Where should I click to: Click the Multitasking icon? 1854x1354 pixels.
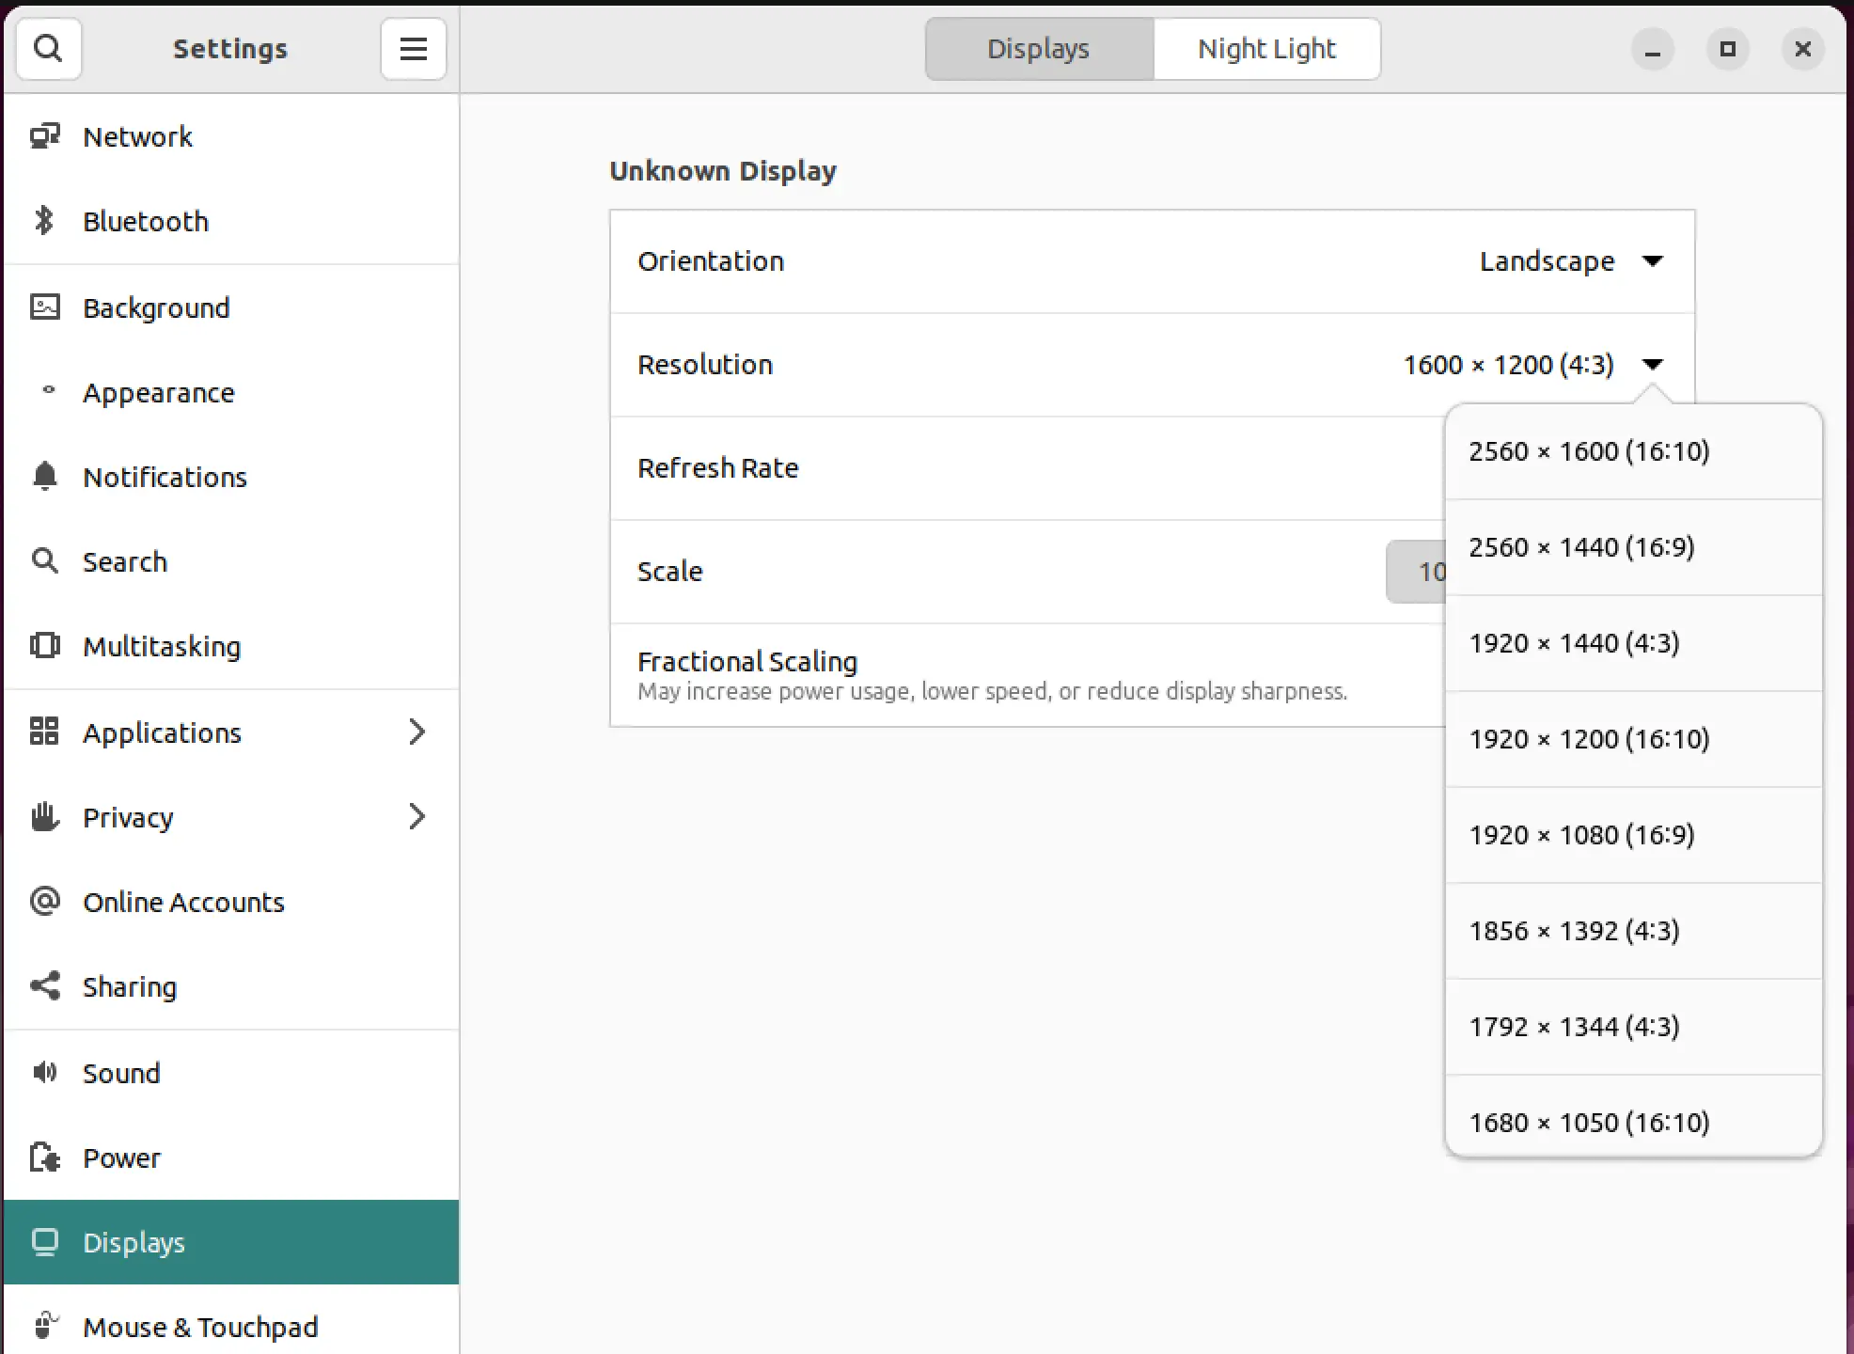(x=44, y=646)
